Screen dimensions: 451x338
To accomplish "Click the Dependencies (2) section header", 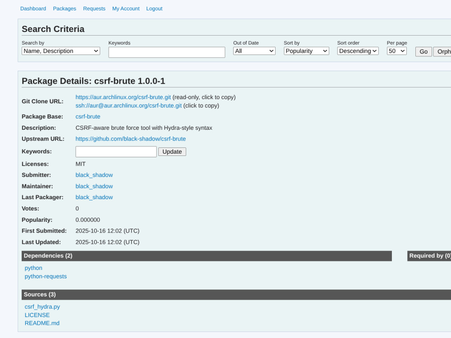I will [207, 256].
